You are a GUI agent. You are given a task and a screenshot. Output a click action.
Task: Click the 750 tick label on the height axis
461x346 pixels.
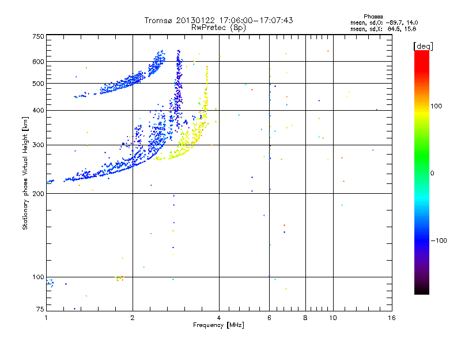click(38, 36)
